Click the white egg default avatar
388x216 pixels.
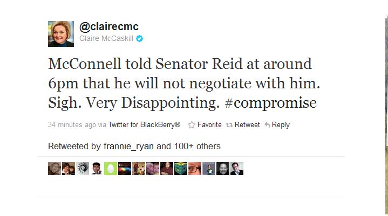pyautogui.click(x=111, y=169)
